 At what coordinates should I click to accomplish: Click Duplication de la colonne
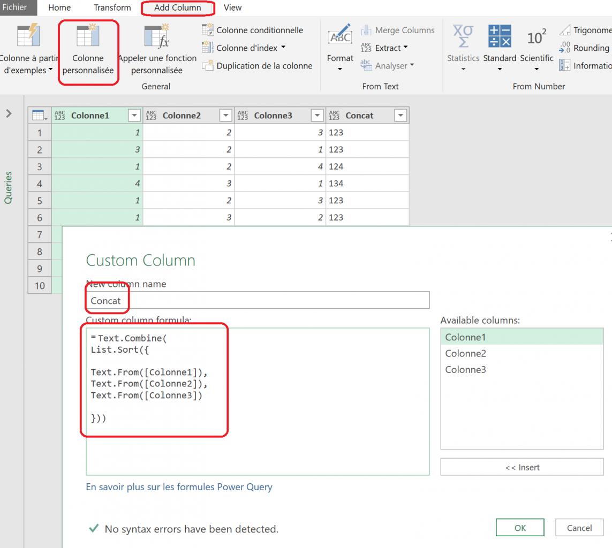257,65
